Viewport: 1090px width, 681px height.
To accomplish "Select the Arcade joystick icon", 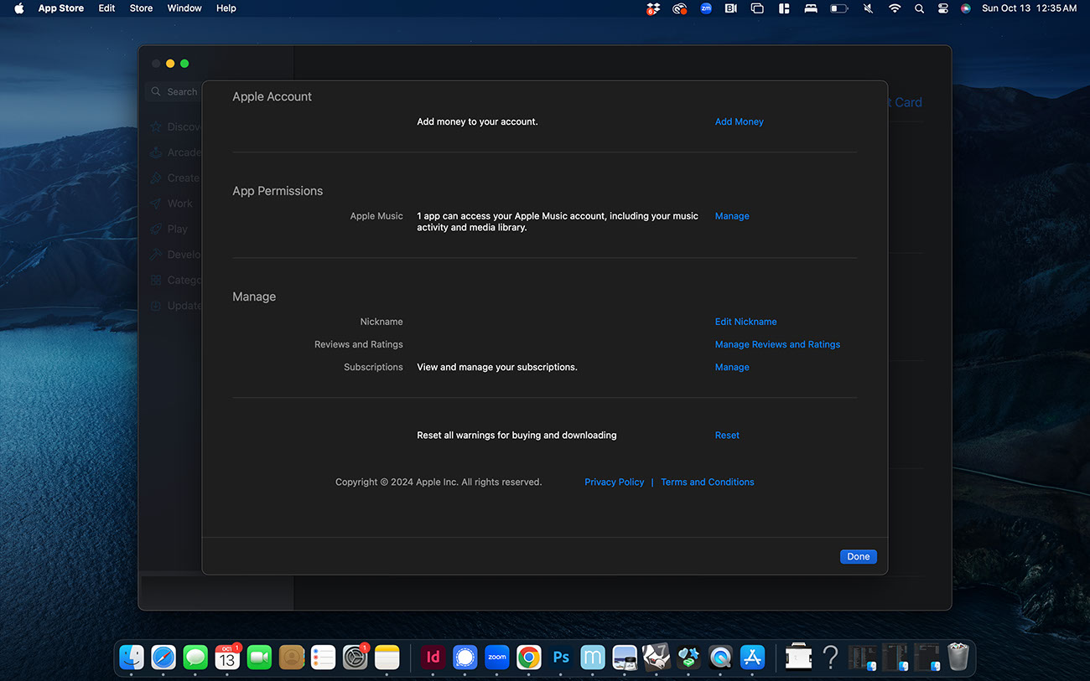I will (x=156, y=152).
